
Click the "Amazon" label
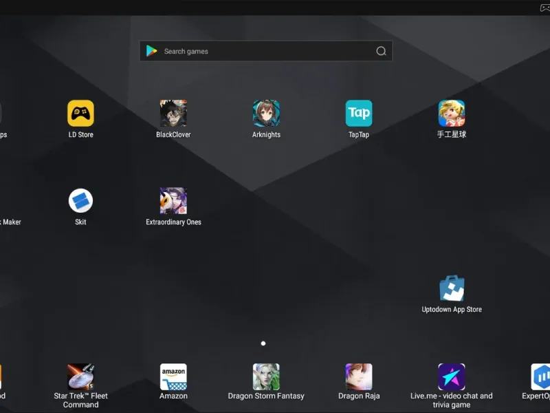(173, 396)
